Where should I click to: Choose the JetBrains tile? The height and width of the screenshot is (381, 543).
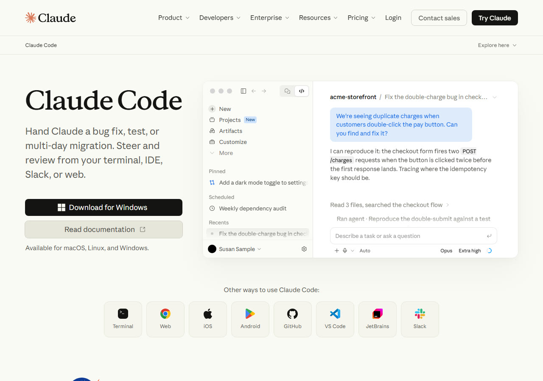(x=378, y=319)
